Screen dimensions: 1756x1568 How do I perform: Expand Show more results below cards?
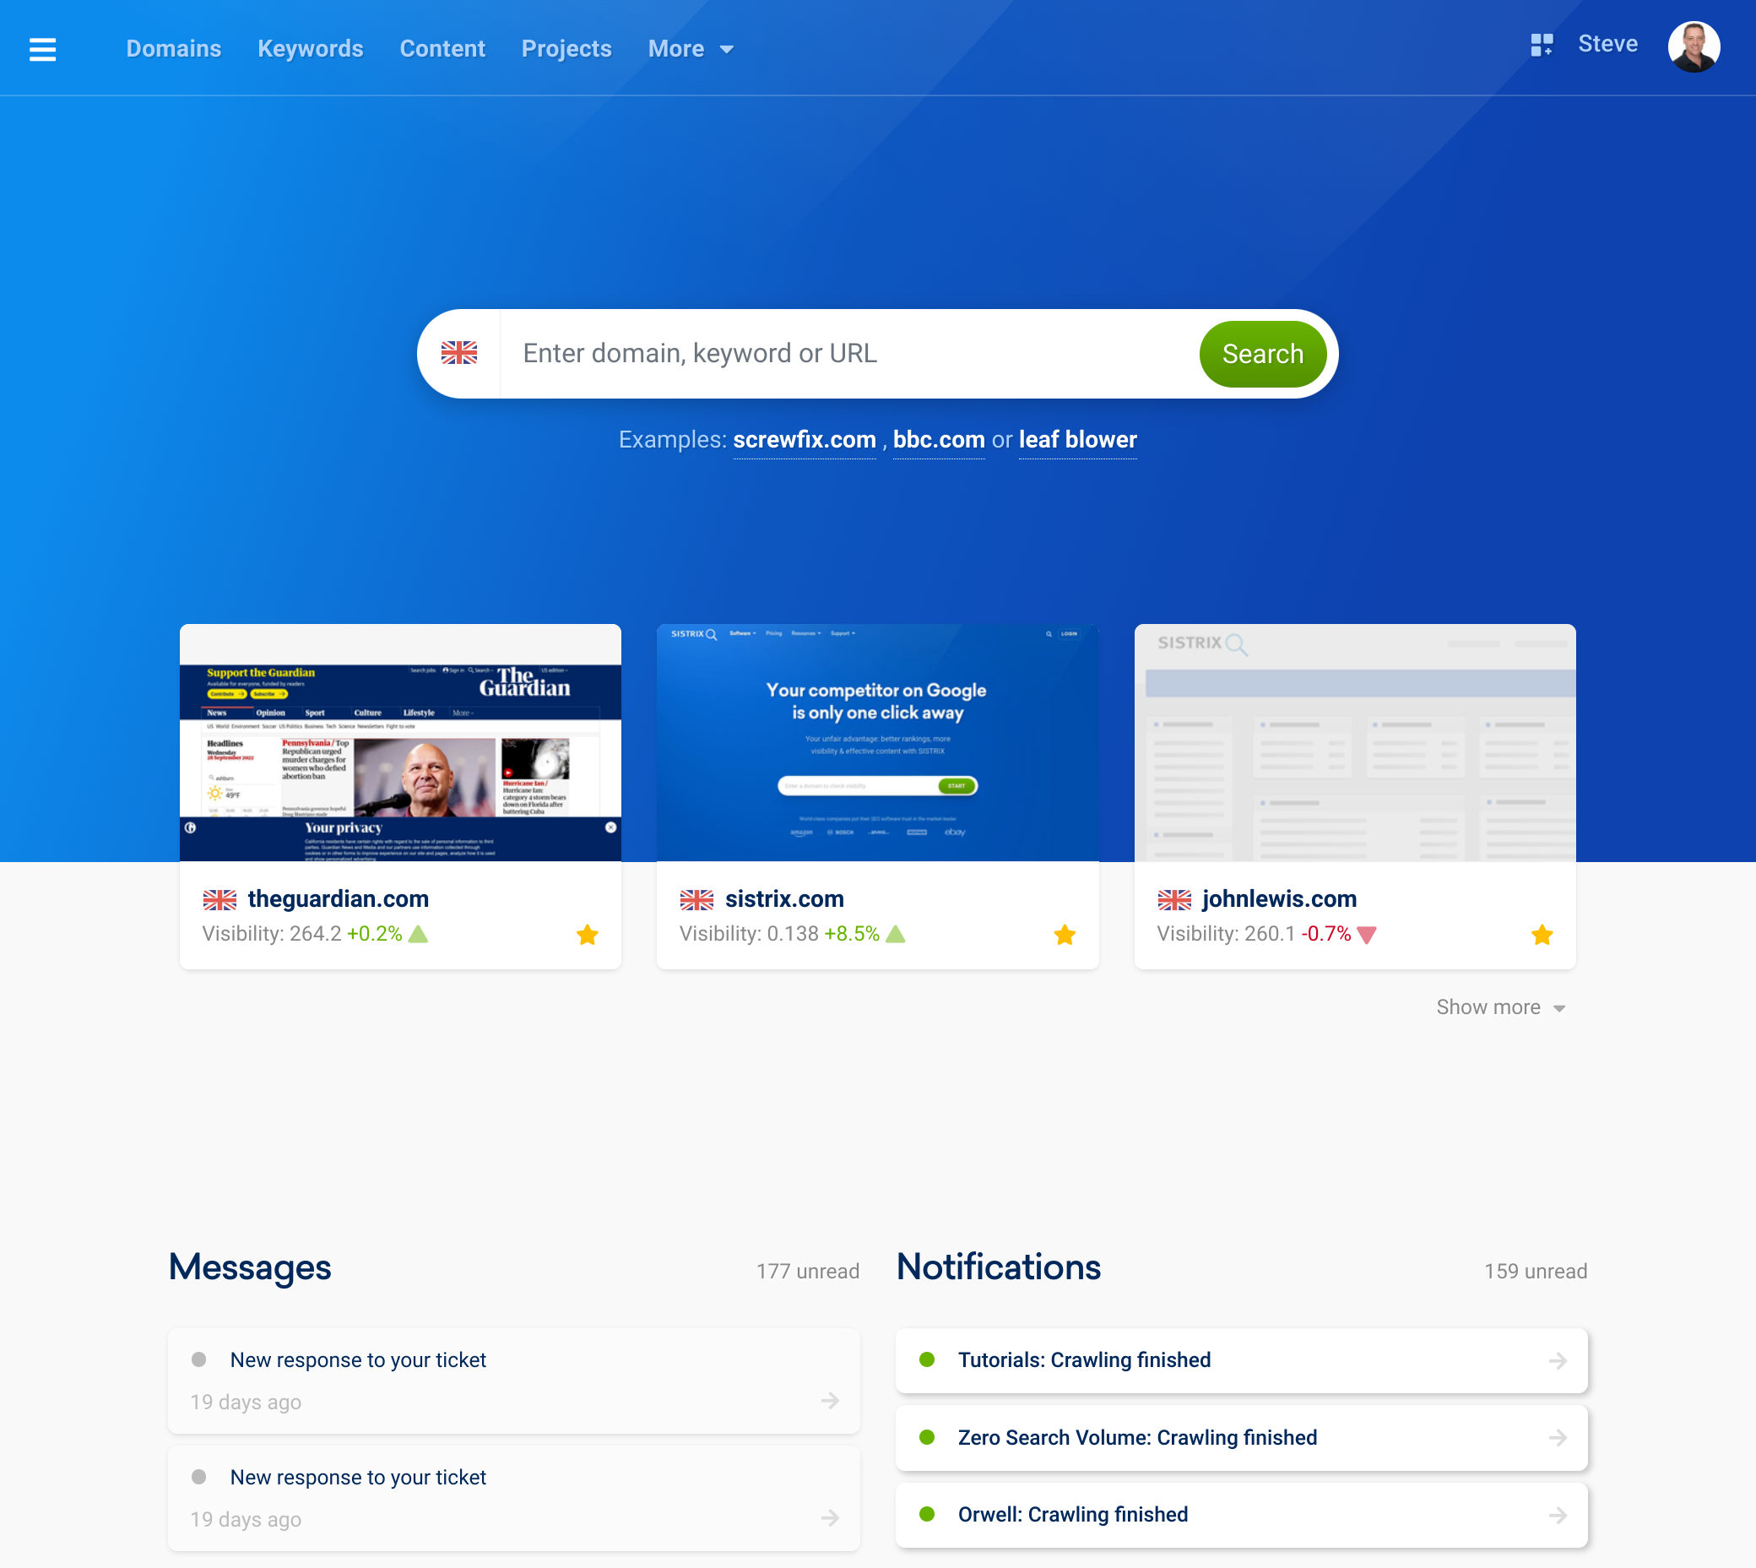[1500, 1006]
